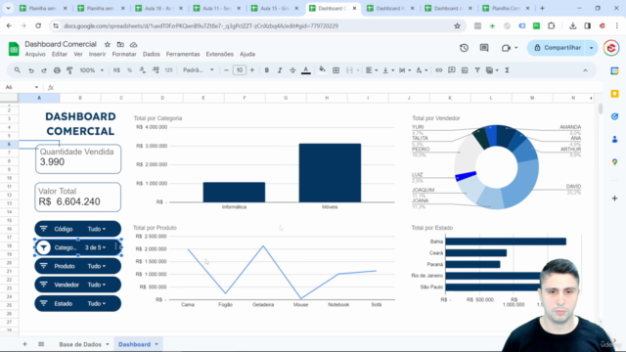This screenshot has height=352, width=626.
Task: Open the functions sigma icon
Action: (x=507, y=70)
